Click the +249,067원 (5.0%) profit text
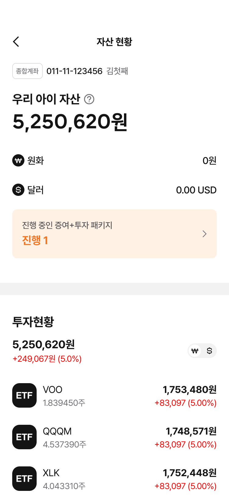This screenshot has width=229, height=497. coord(47,359)
